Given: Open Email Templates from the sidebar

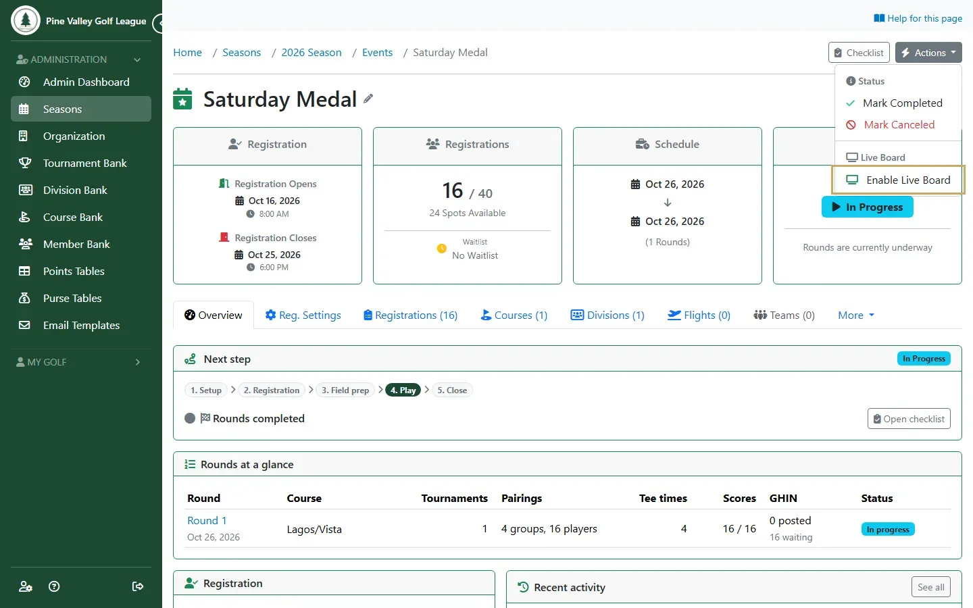Looking at the screenshot, I should [81, 325].
